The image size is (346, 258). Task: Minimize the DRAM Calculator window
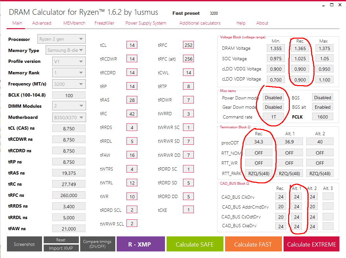coord(324,5)
